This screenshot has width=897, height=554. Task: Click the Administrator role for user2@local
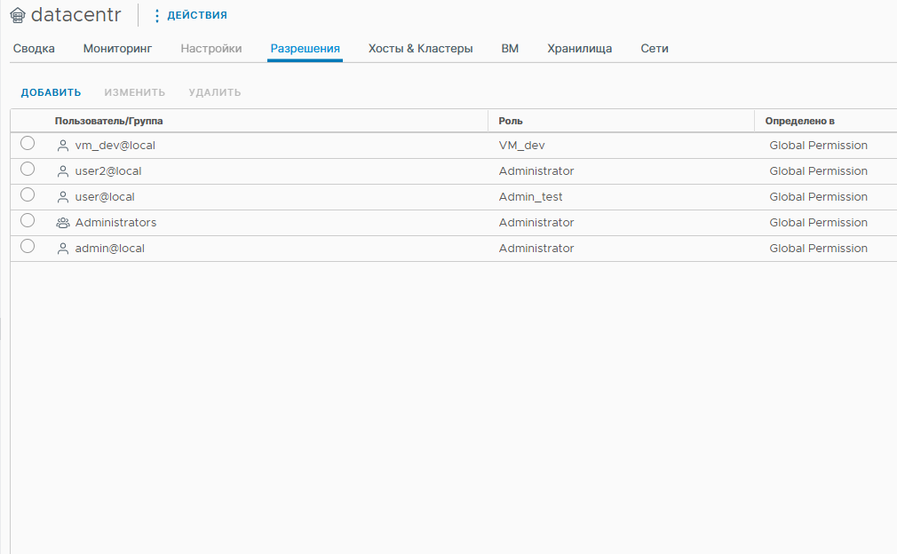tap(536, 171)
